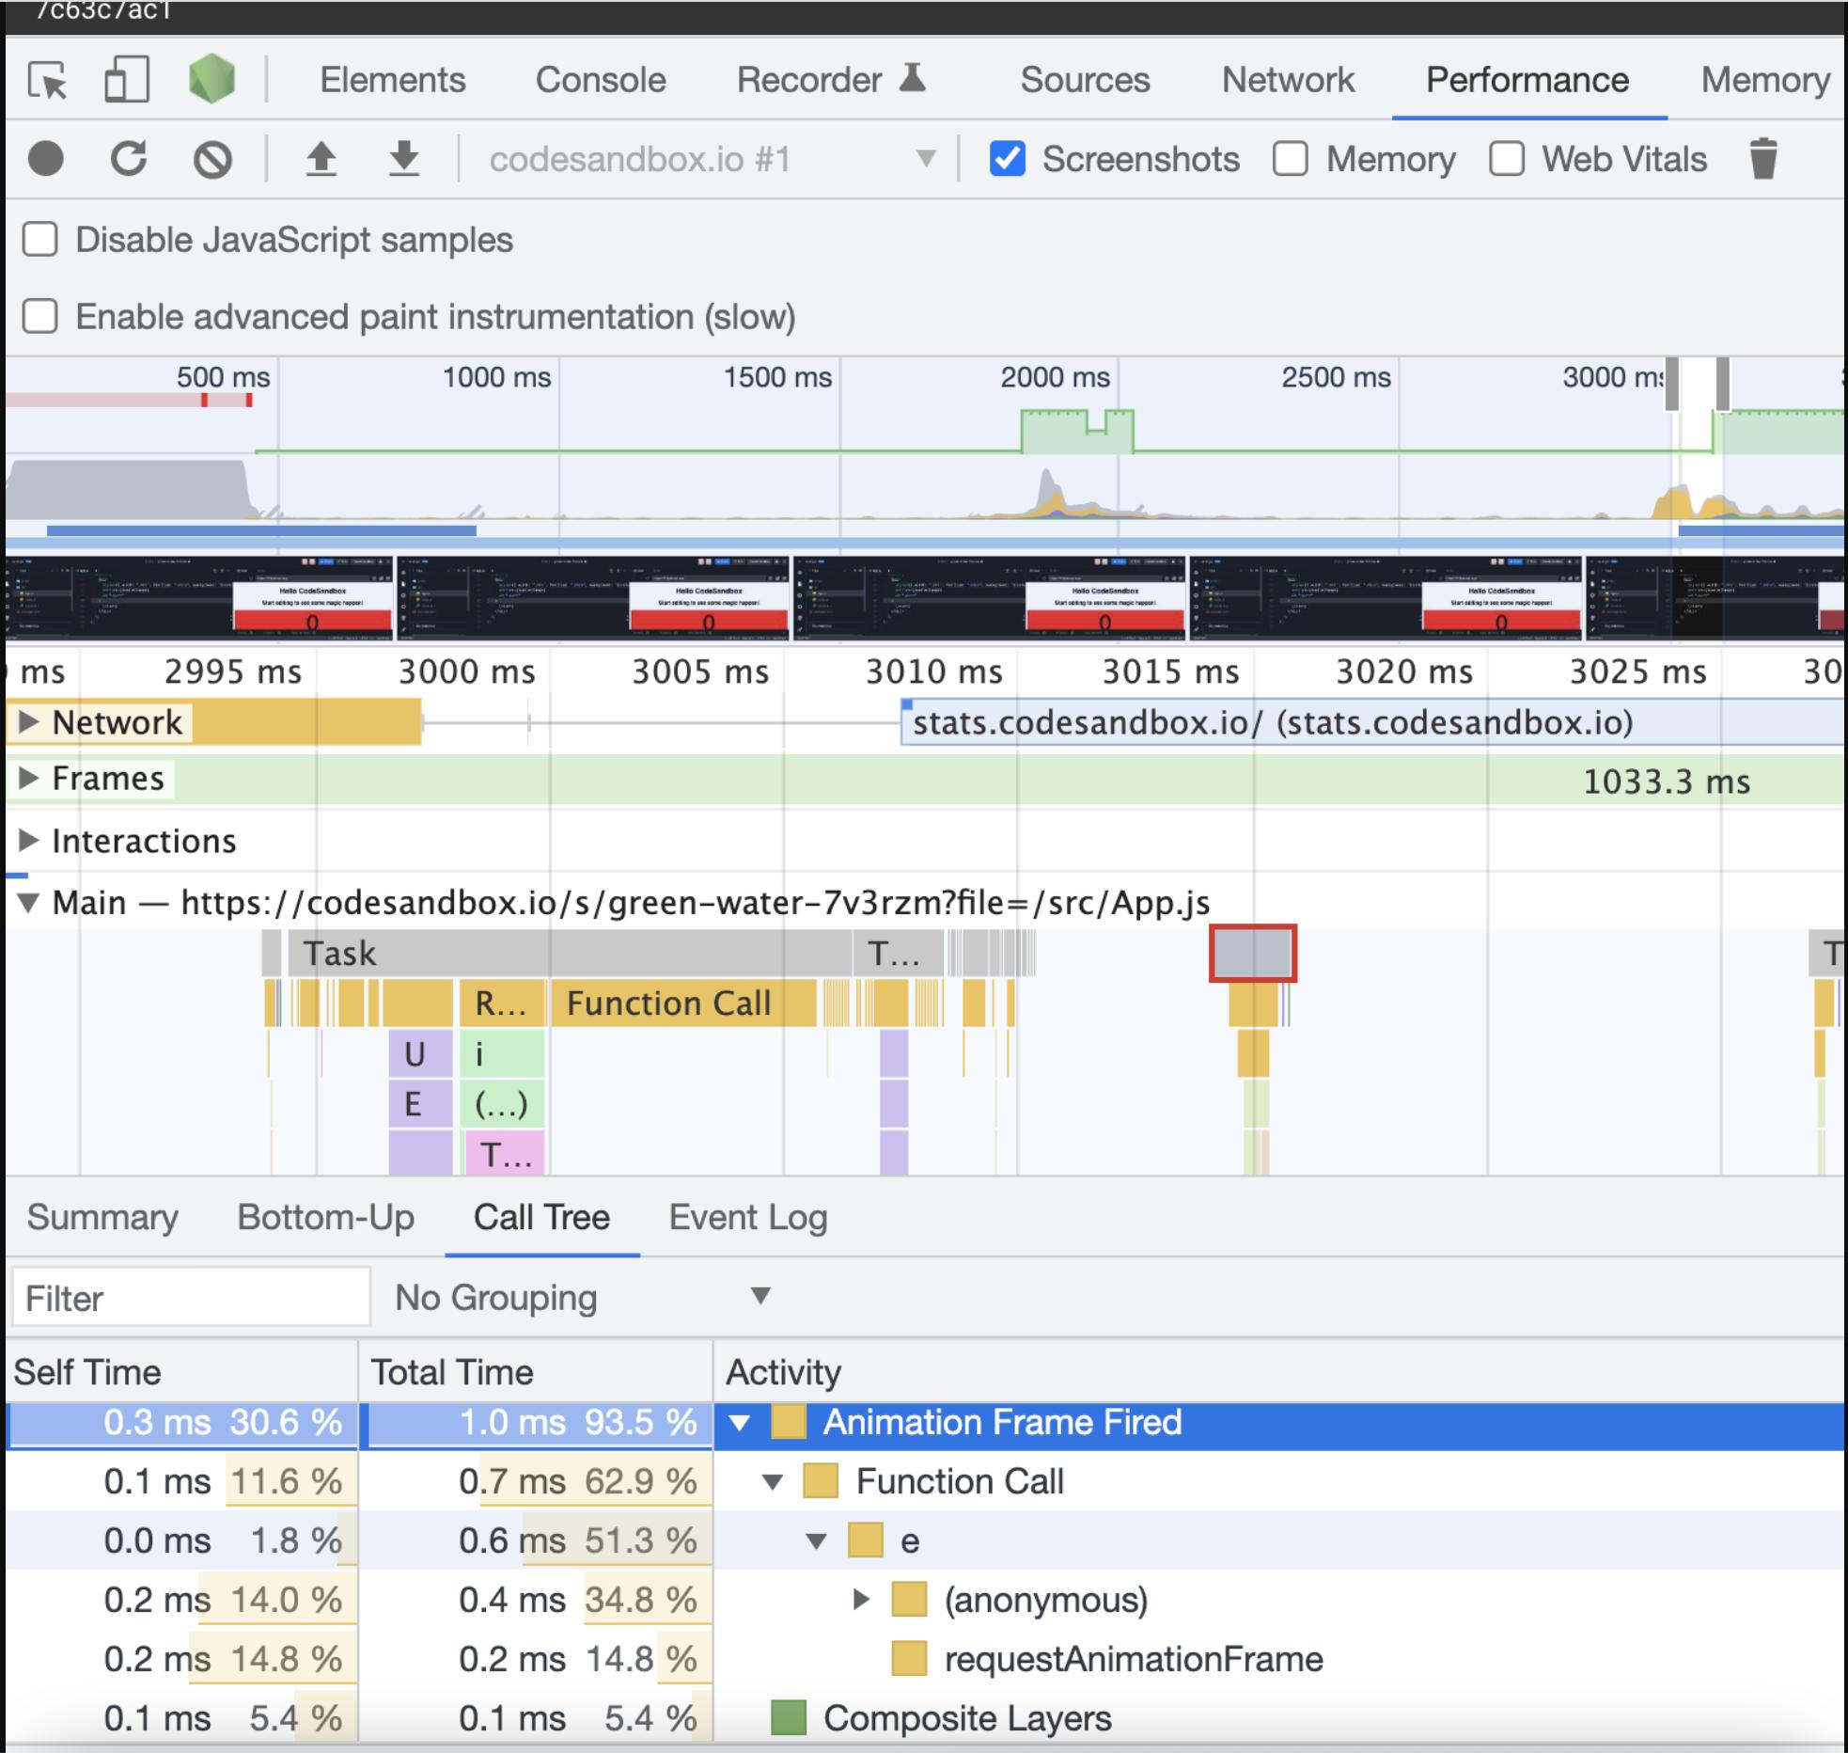Click the load profile upload arrow
This screenshot has height=1753, width=1848.
click(x=321, y=159)
